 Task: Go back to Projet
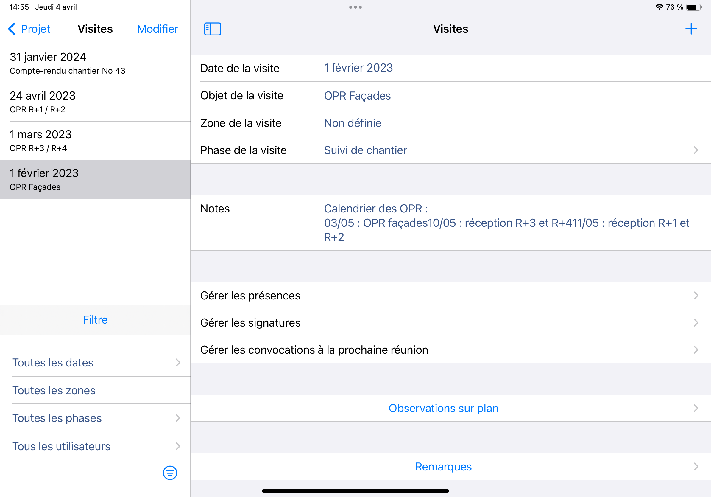[29, 29]
